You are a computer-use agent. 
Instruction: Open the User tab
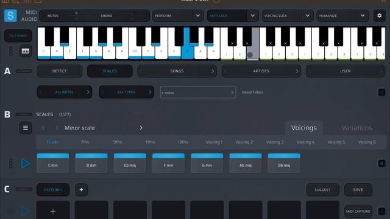tap(346, 71)
